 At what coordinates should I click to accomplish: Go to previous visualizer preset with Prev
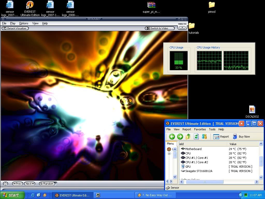click(x=17, y=184)
